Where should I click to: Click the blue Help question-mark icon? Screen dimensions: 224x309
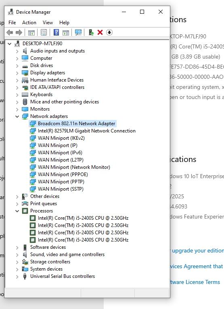pyautogui.click(x=56, y=32)
